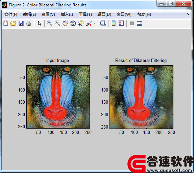Click the dock figure arrow at menu bar right
The width and height of the screenshot is (194, 173).
pyautogui.click(x=188, y=14)
